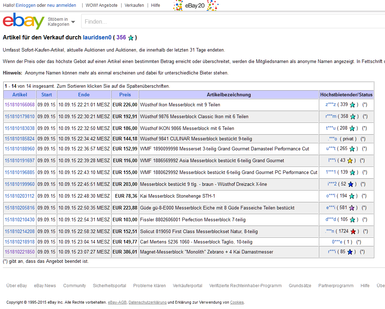Viewport: 385px width, 309px height.
Task: Open item 151810199960
Action: (x=20, y=184)
